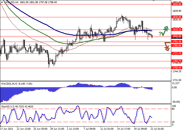Select the 1800.00 price level label
This screenshot has height=131, width=183.
point(177,36)
